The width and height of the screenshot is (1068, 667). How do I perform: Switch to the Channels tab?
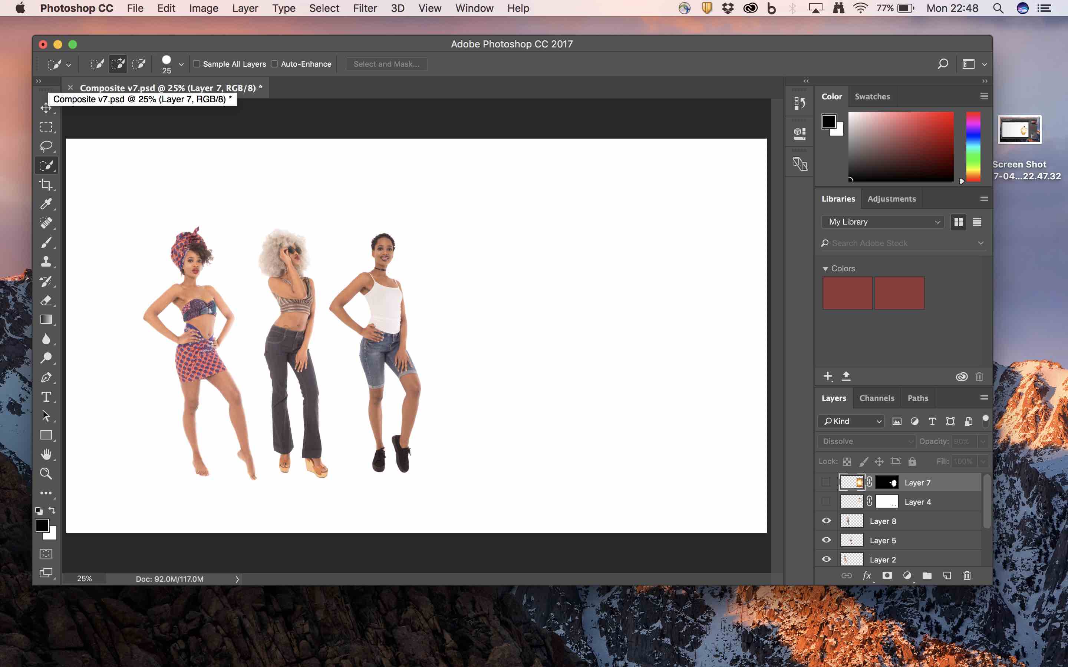tap(877, 398)
